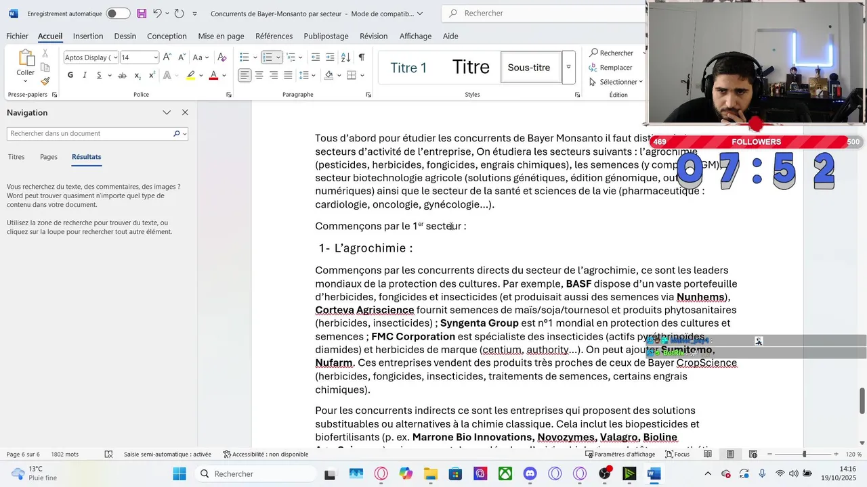This screenshot has width=867, height=487.
Task: Save the document with the floppy icon
Action: [142, 14]
